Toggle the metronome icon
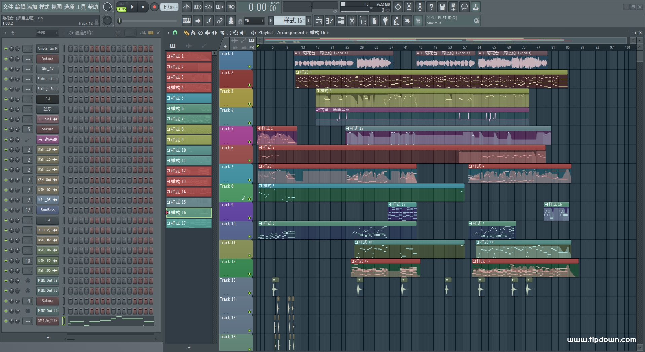This screenshot has height=352, width=645. [x=187, y=7]
